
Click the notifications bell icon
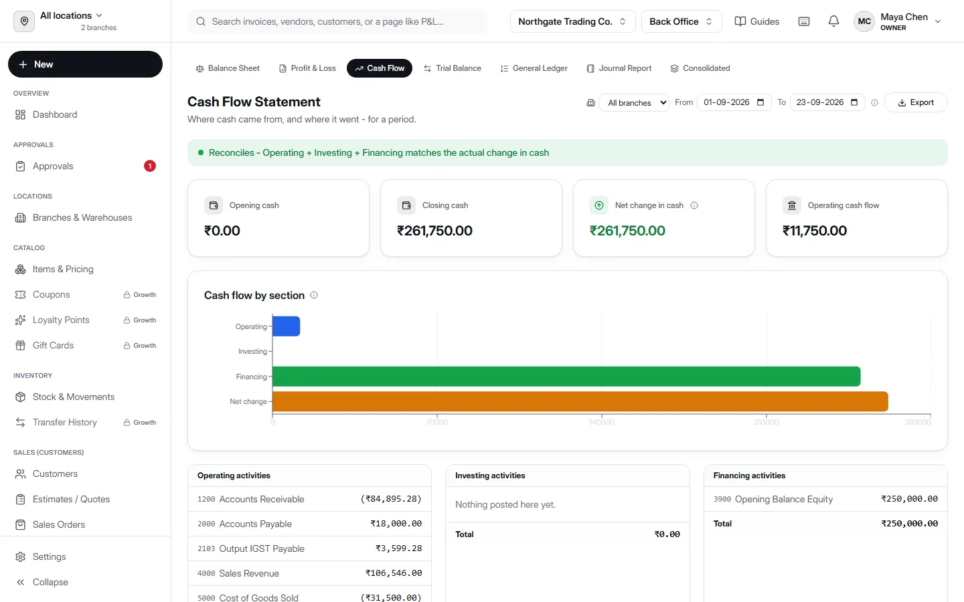tap(833, 21)
